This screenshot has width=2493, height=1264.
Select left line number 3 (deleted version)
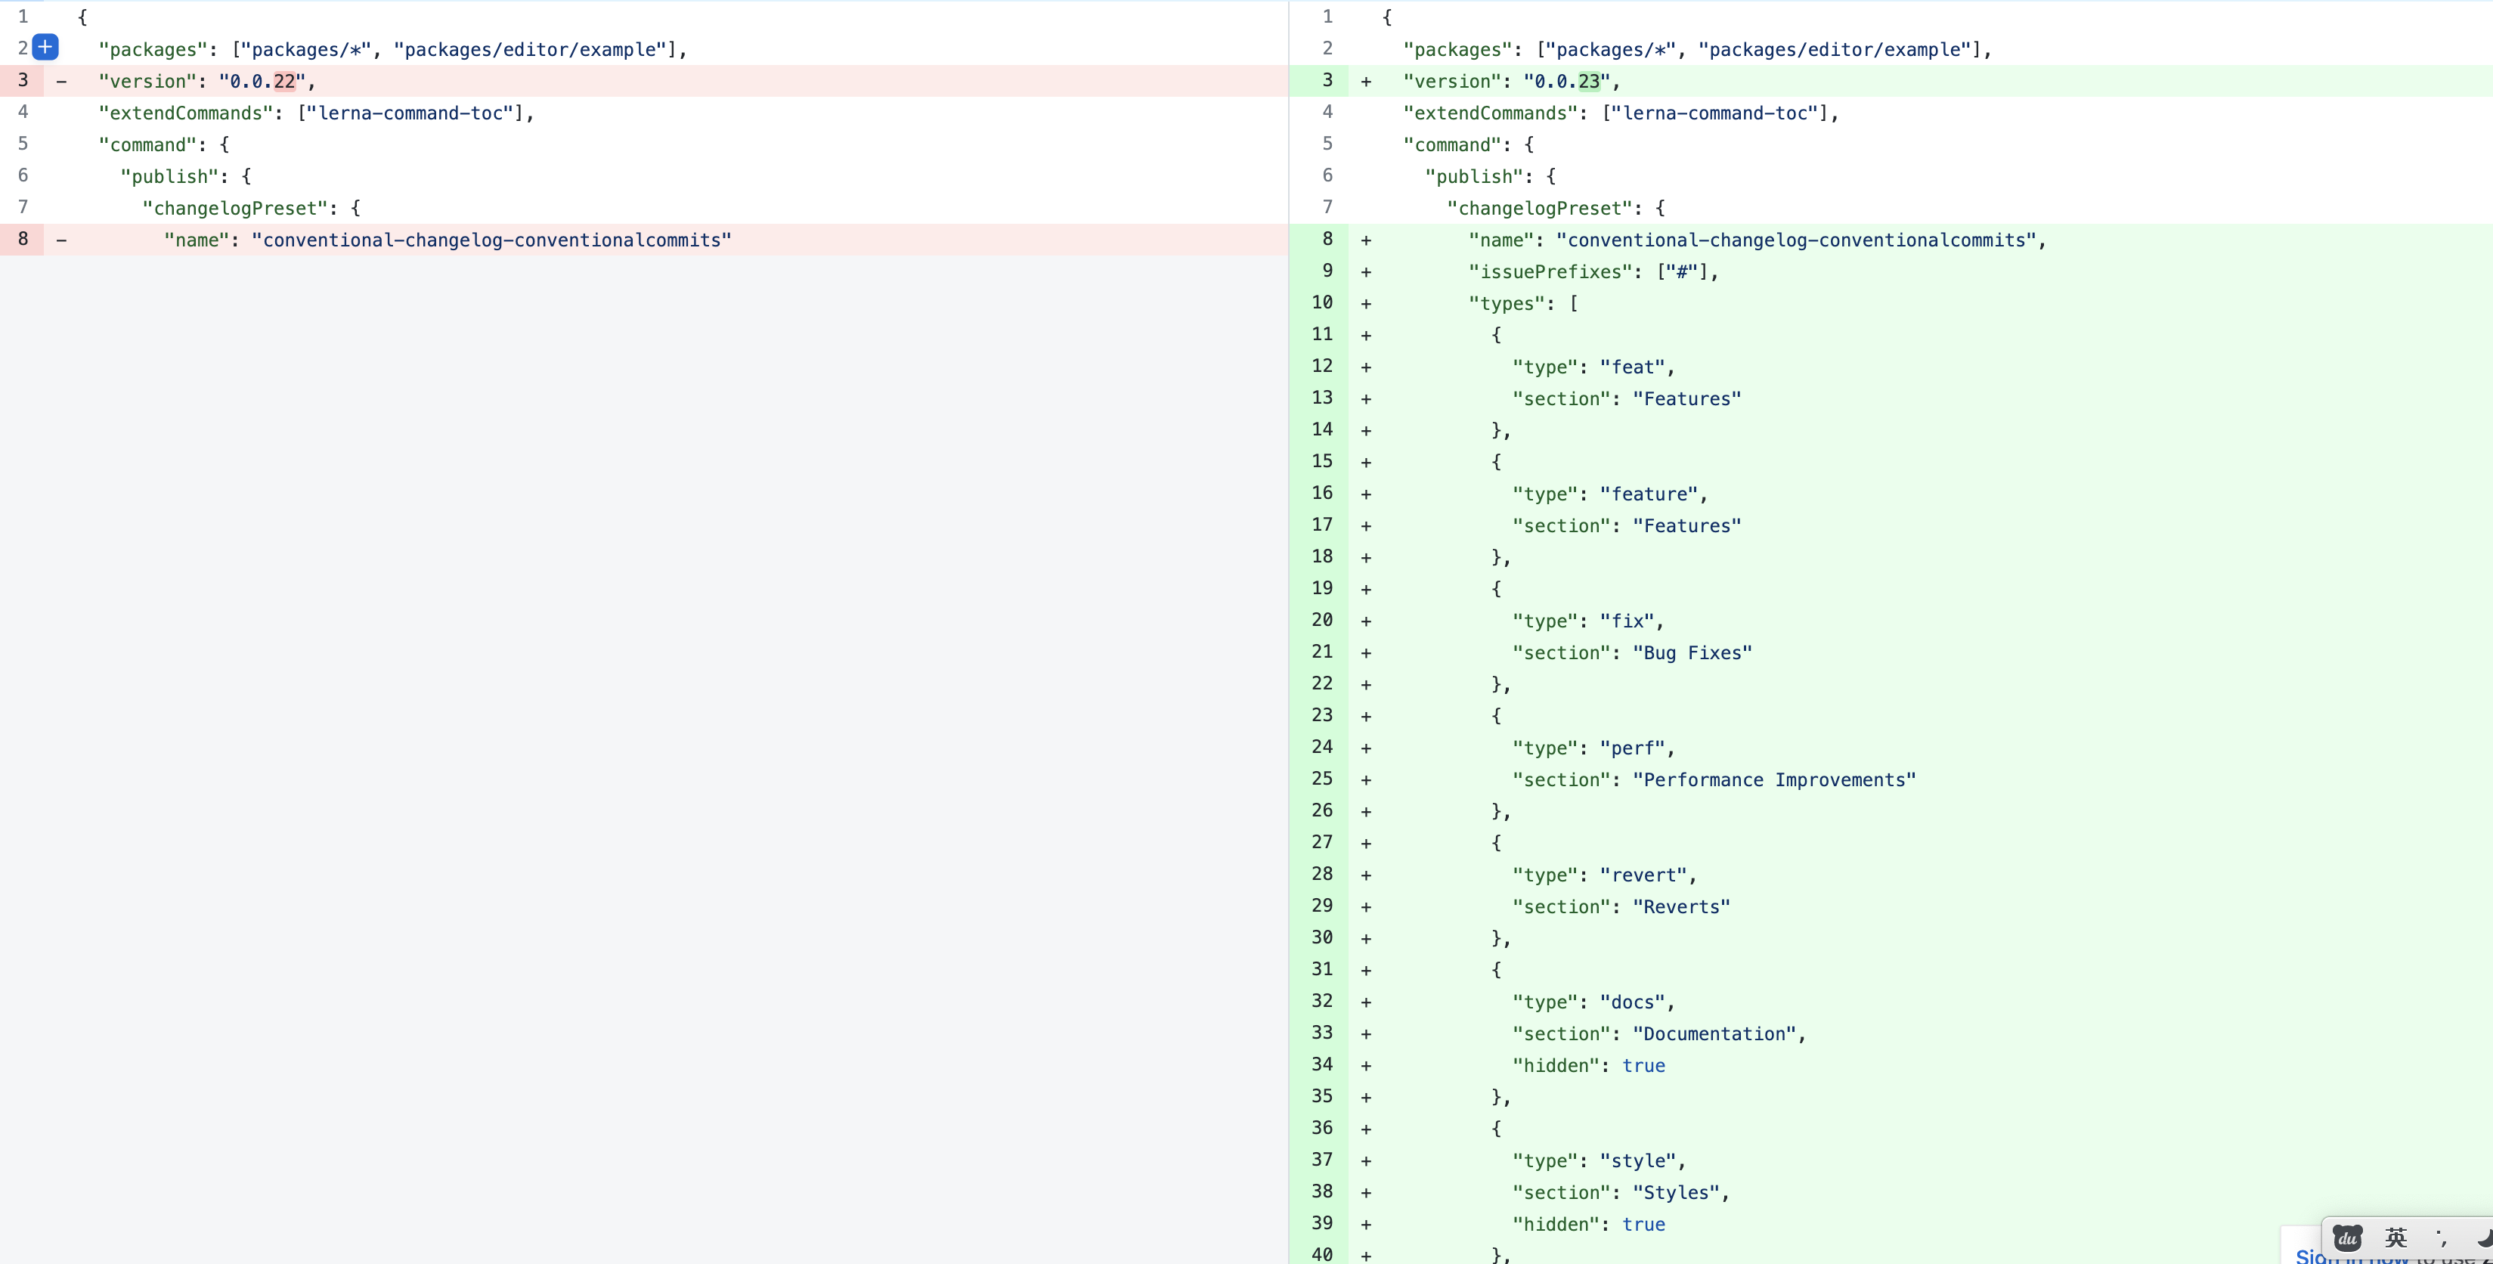(23, 80)
